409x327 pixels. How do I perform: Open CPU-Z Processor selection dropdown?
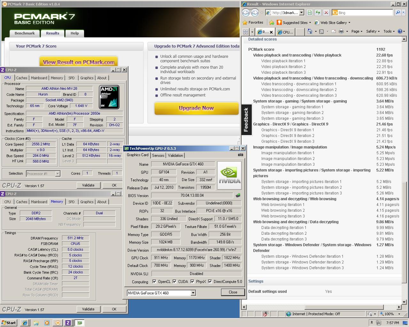(58, 173)
